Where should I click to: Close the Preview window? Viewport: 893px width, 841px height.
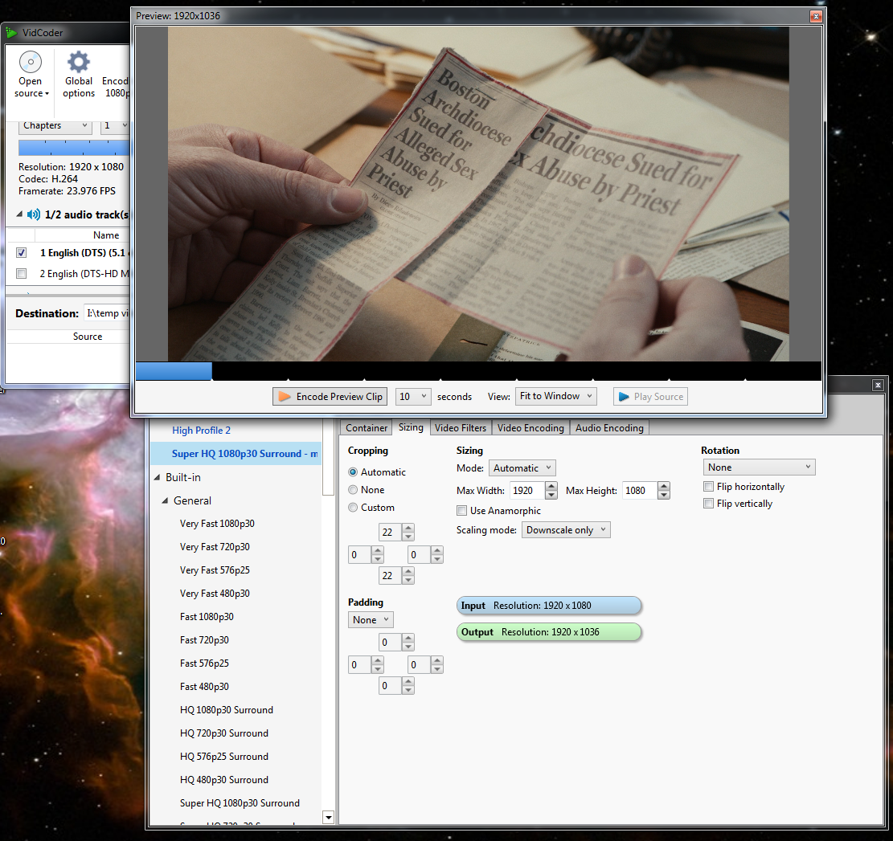(816, 16)
